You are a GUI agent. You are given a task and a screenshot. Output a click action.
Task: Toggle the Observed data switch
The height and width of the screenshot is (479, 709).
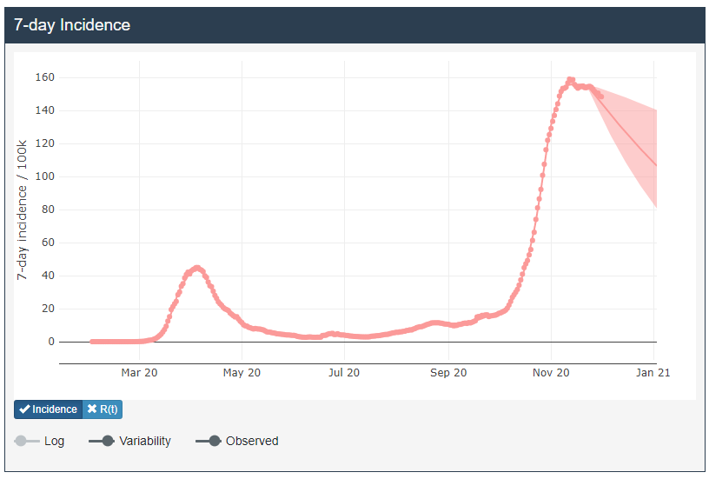(x=209, y=441)
